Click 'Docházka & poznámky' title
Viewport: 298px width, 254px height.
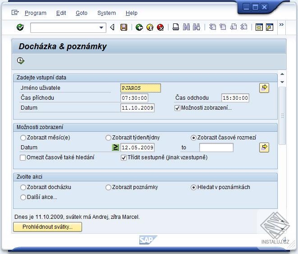click(63, 46)
